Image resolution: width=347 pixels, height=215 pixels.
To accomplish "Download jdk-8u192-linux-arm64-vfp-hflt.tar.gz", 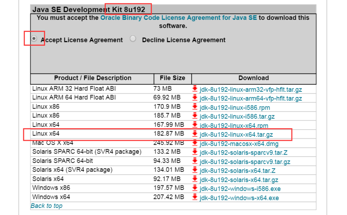I will point(251,98).
